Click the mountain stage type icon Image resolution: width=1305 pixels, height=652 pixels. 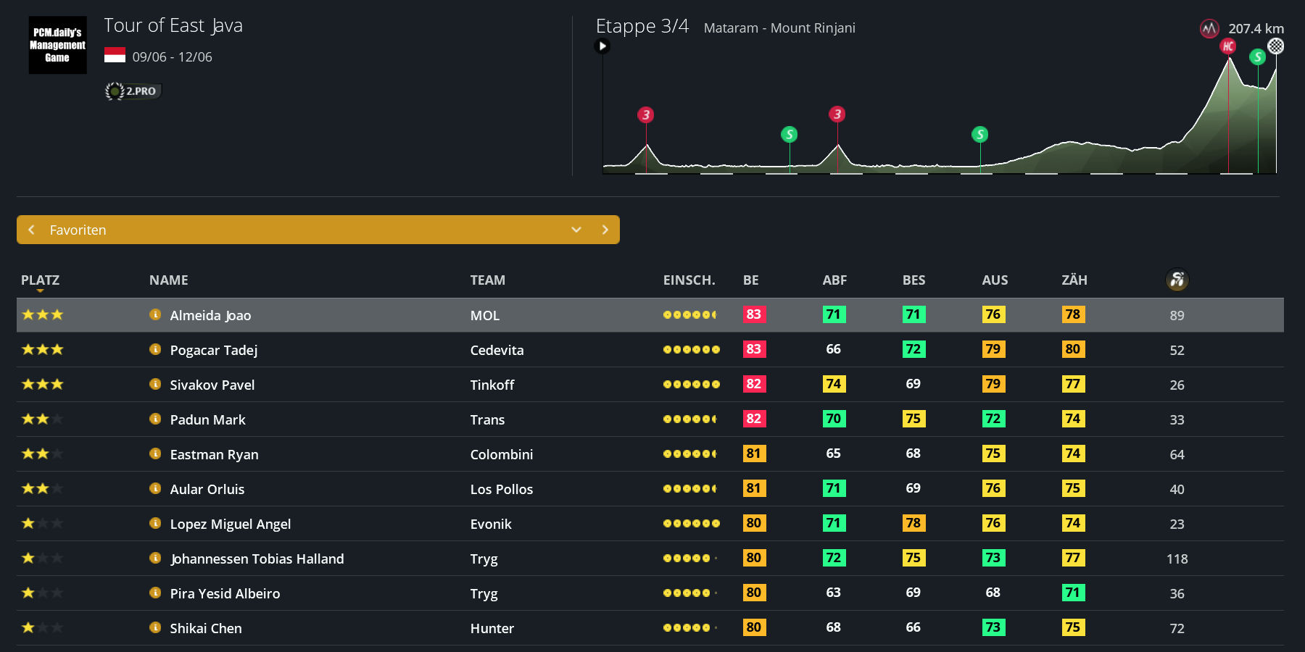(1209, 29)
